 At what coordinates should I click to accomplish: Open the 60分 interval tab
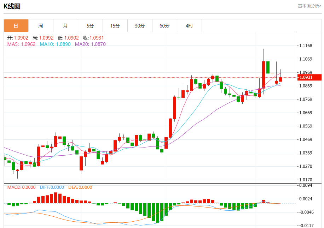coord(165,26)
